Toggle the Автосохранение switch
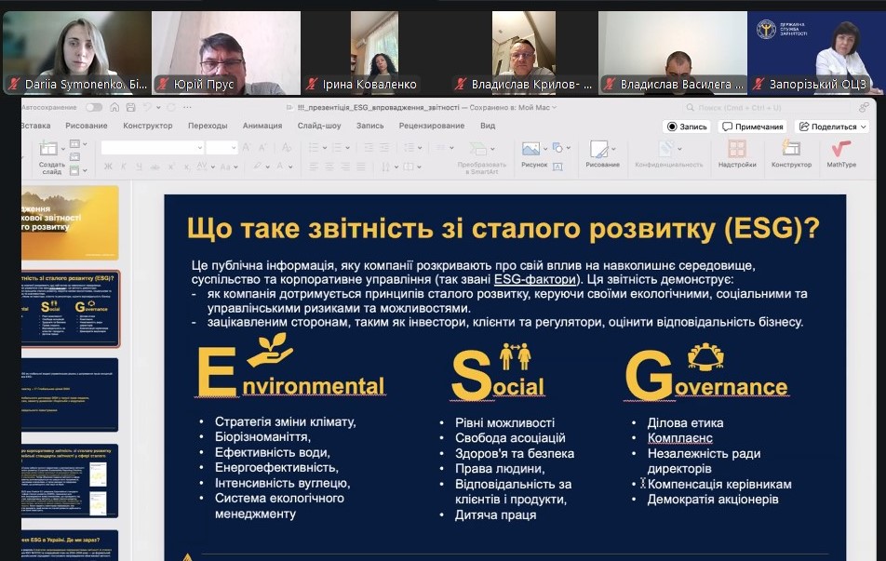The width and height of the screenshot is (886, 561). point(96,107)
